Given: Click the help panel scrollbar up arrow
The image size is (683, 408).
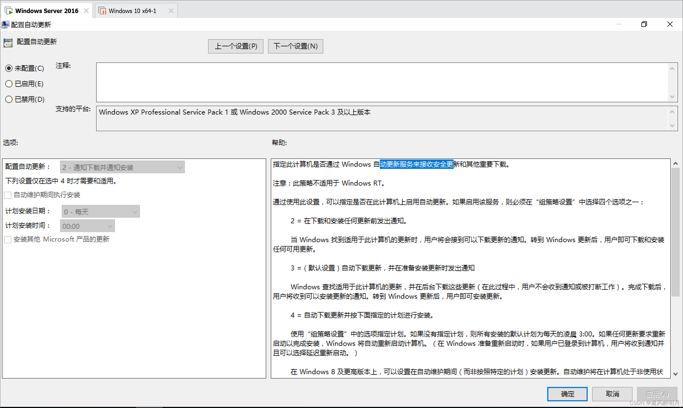Looking at the screenshot, I should tap(676, 164).
